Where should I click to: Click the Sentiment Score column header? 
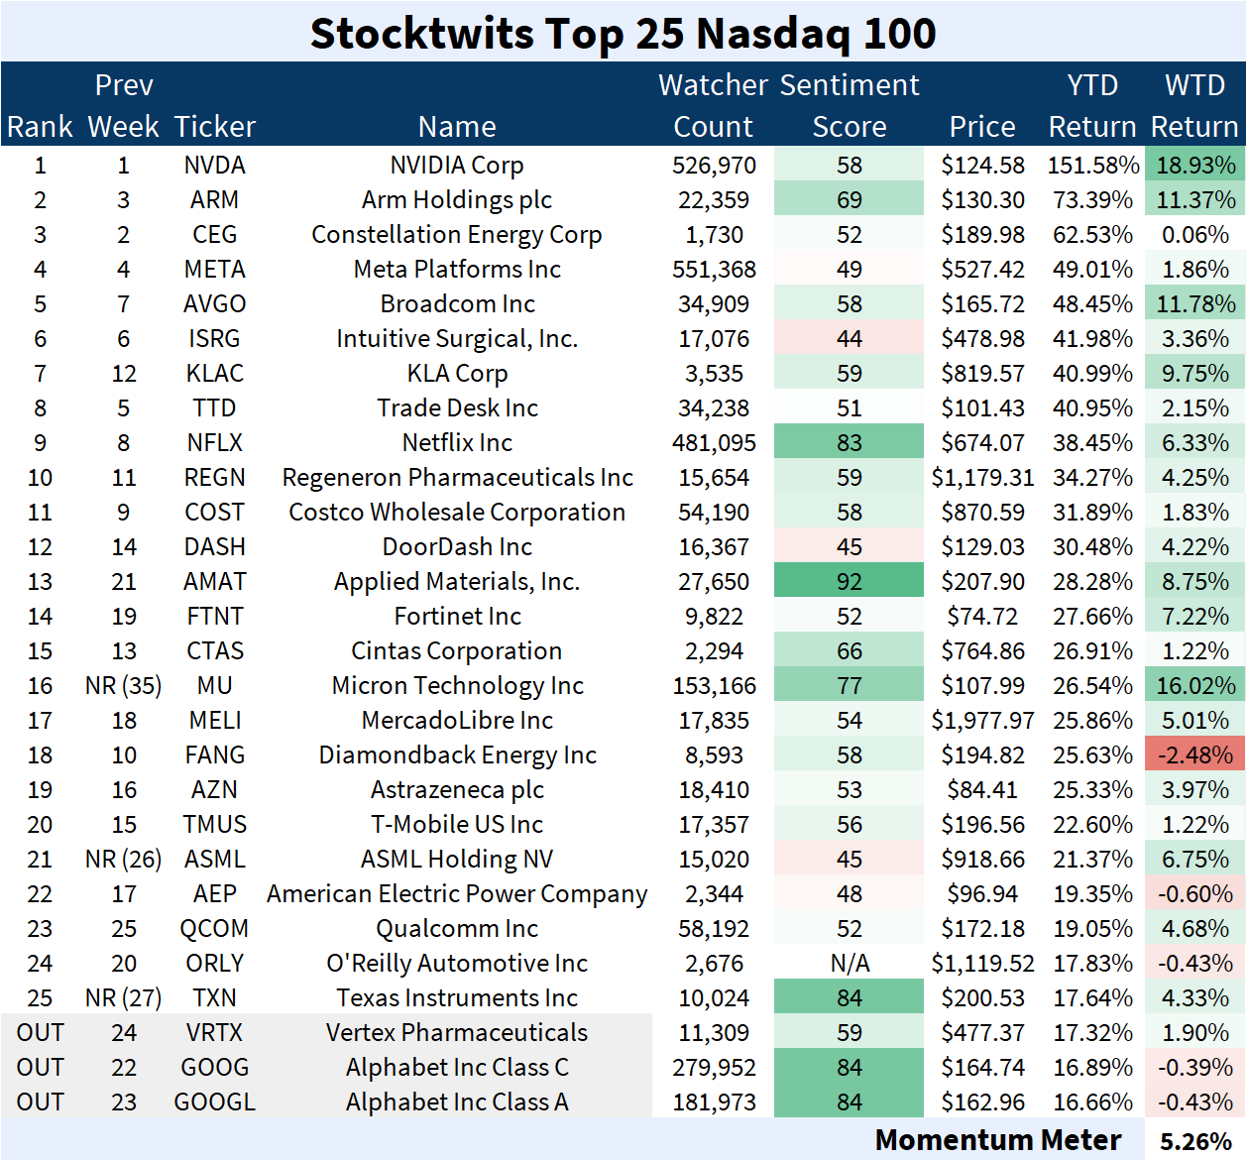click(x=850, y=105)
